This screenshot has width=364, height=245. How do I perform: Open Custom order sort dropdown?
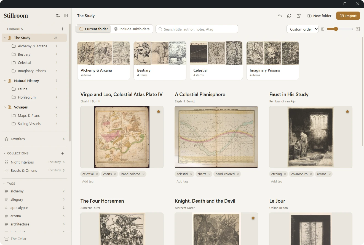(x=303, y=29)
